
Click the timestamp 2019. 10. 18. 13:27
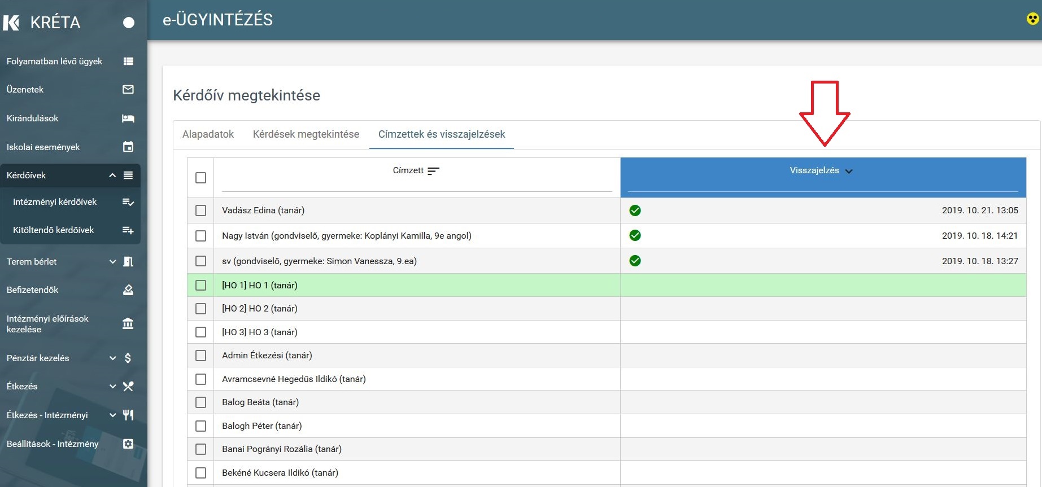[x=980, y=261]
